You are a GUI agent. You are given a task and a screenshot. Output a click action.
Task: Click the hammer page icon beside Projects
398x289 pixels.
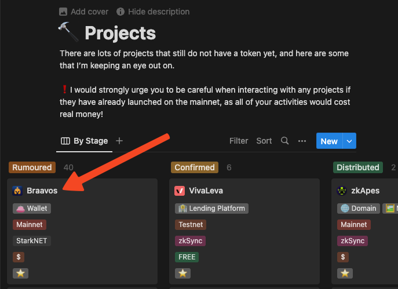click(x=68, y=32)
